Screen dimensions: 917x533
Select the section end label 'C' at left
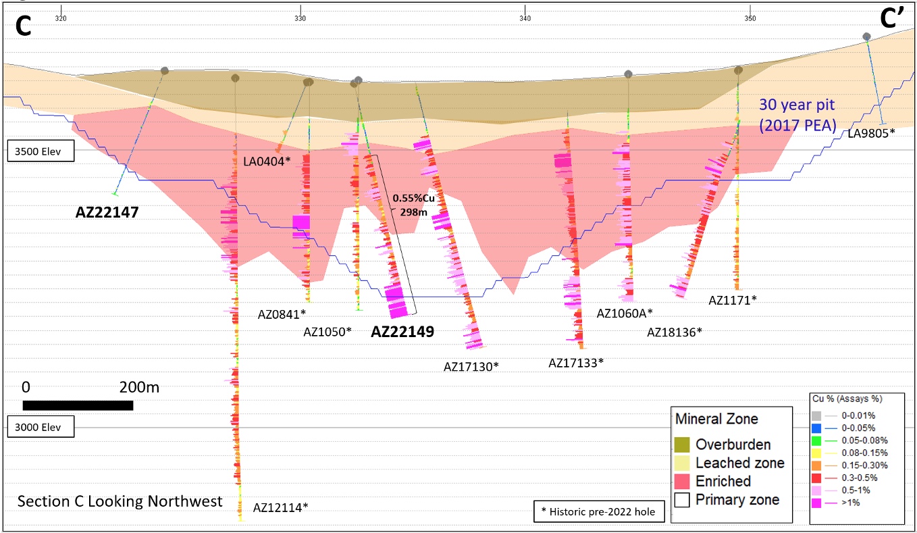[x=24, y=26]
